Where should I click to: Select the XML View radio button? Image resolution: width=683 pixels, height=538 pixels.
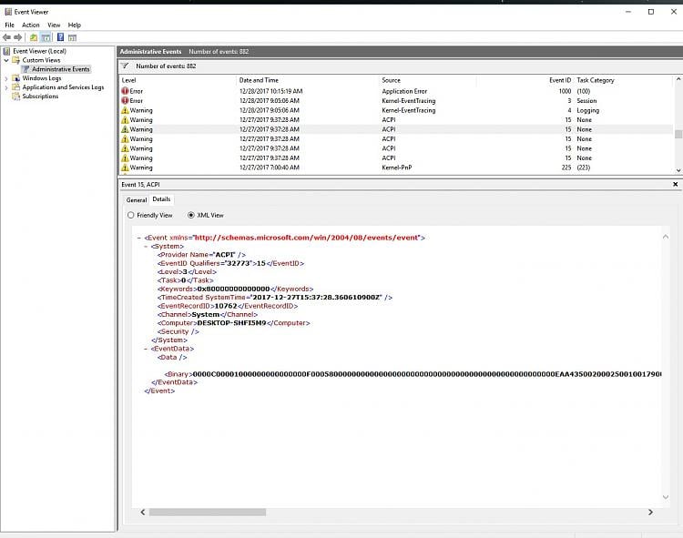(190, 216)
